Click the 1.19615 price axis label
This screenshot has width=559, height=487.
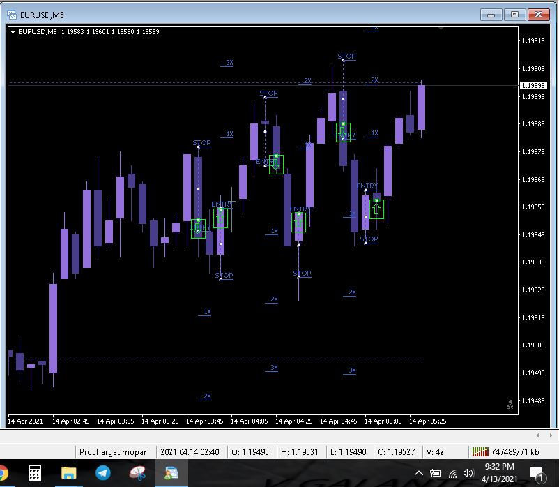point(533,41)
